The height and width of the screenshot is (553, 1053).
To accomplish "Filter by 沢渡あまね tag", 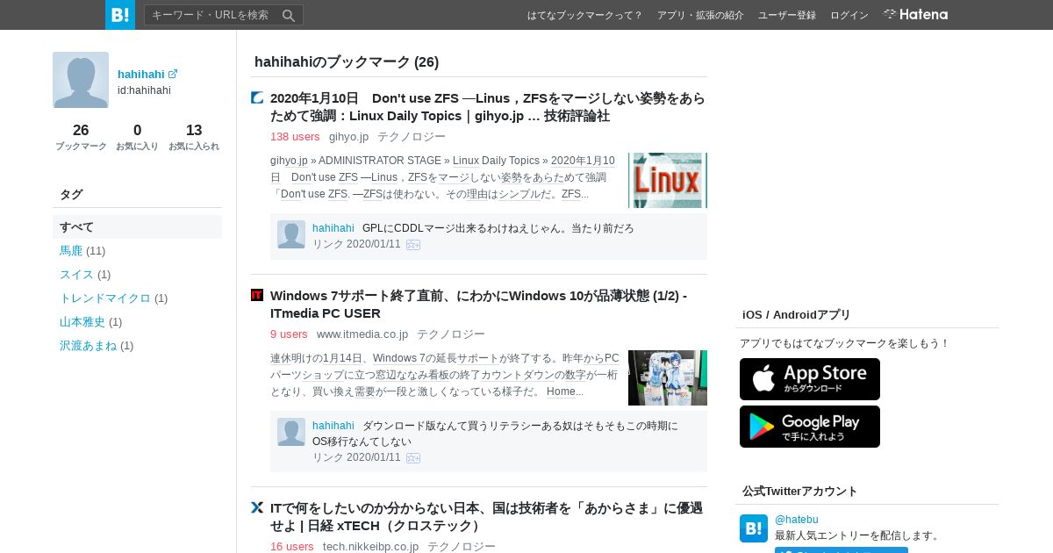I will (x=88, y=346).
